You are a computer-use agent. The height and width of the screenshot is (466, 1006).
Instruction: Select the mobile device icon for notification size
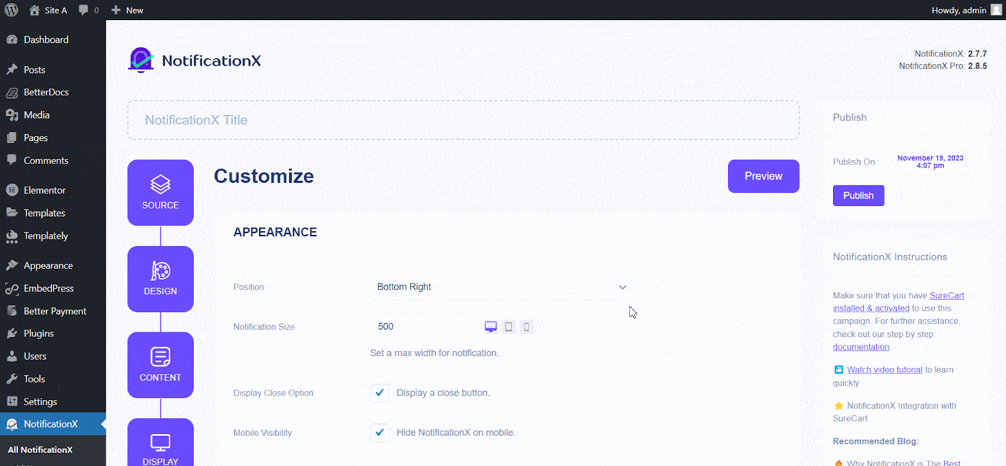[527, 327]
